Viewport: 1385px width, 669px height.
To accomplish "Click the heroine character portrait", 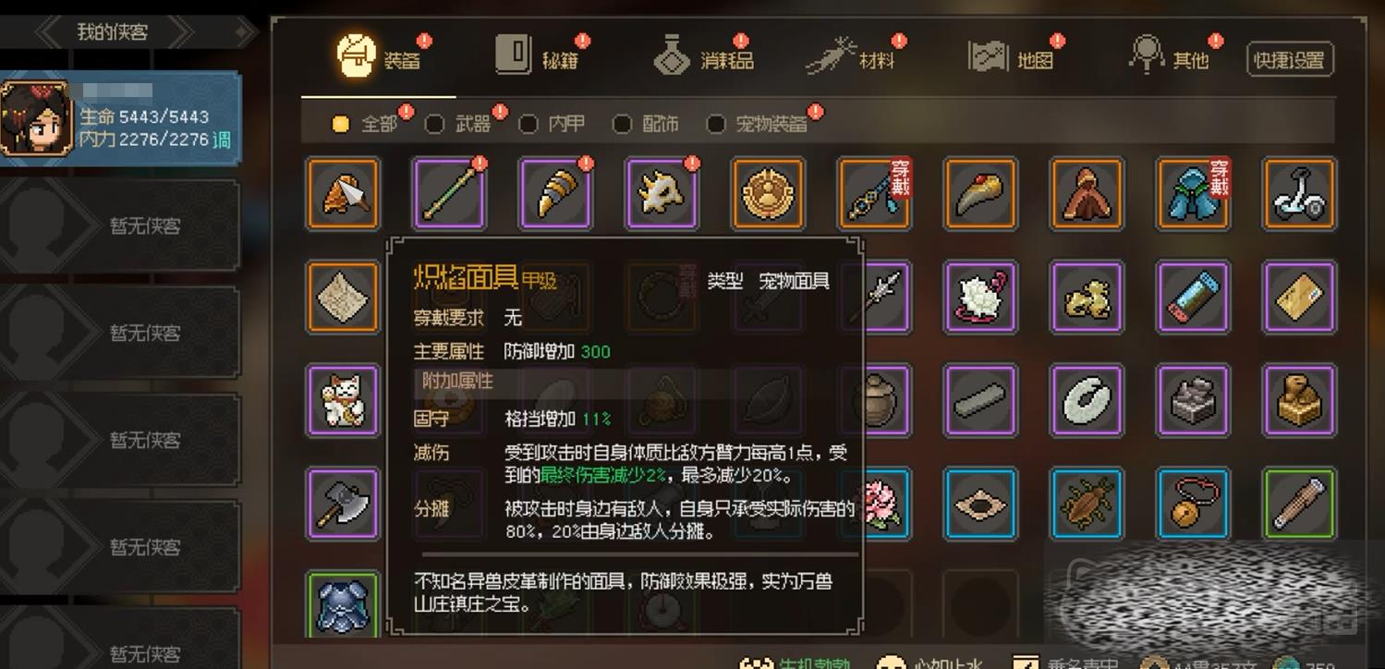I will click(x=37, y=118).
